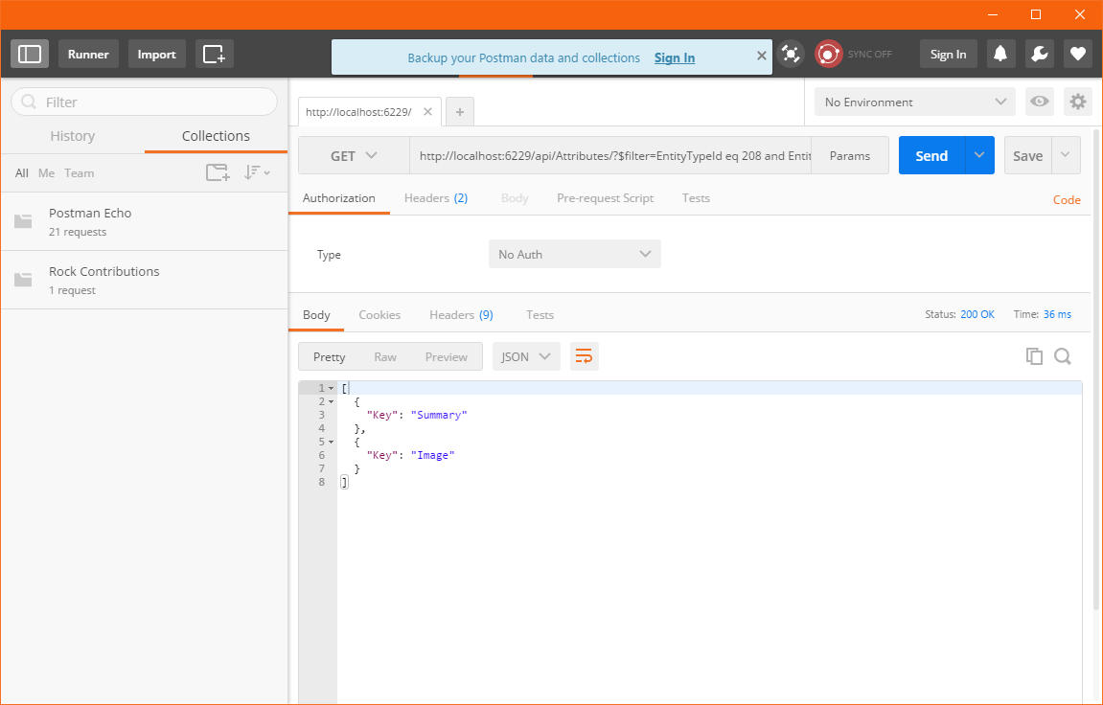This screenshot has height=705, width=1103.
Task: Click the heart icon in header
Action: click(1078, 55)
